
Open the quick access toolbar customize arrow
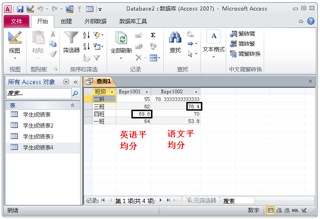click(100, 9)
